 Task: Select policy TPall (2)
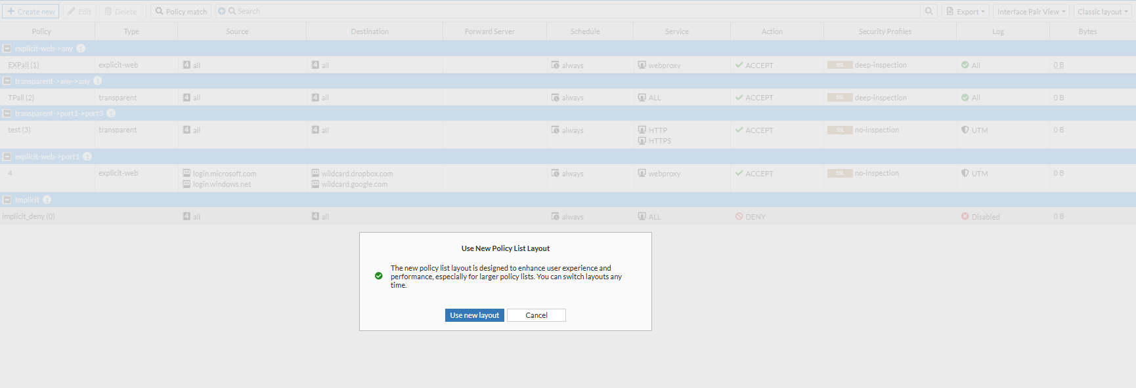21,98
